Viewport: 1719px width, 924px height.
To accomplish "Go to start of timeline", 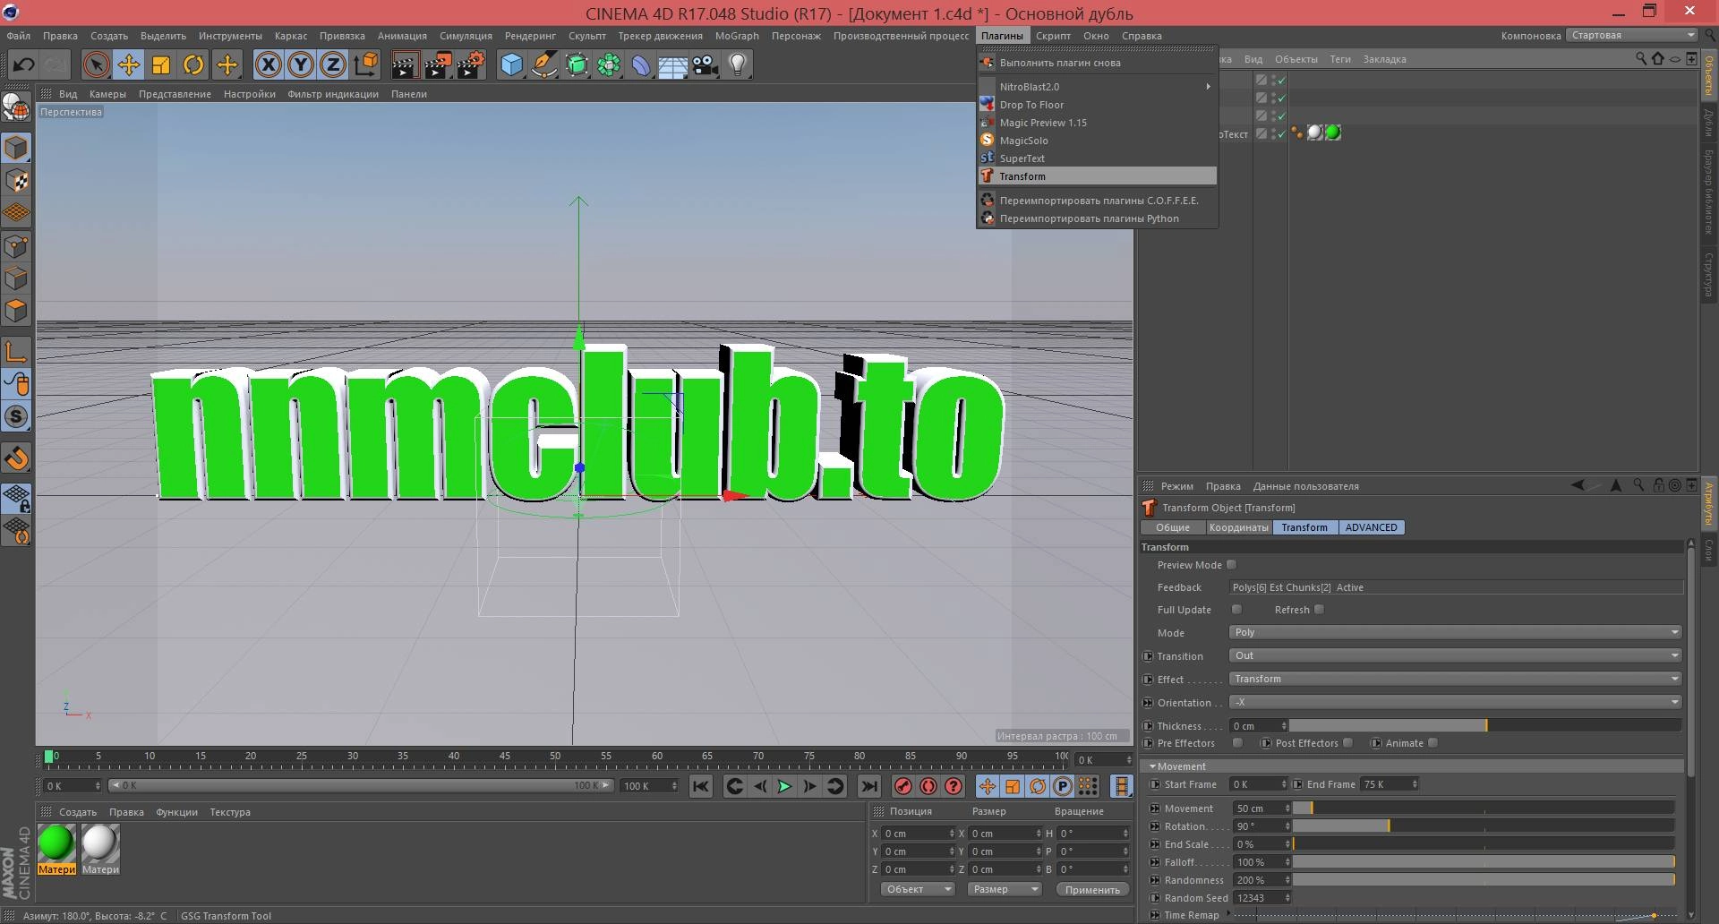I will (x=701, y=786).
